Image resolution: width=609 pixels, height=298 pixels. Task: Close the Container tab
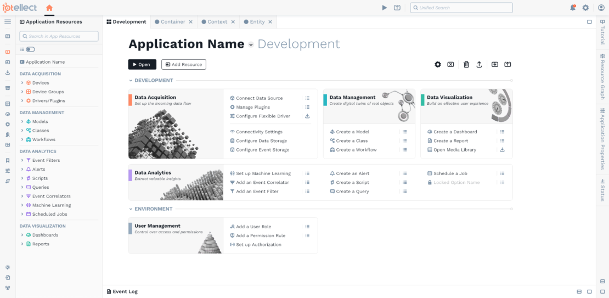[x=191, y=22]
